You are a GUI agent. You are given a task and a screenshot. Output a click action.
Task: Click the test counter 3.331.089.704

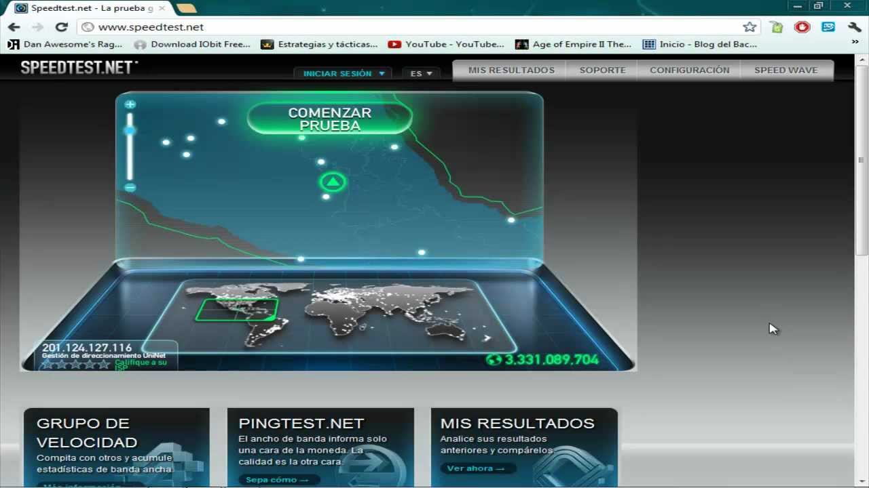pyautogui.click(x=551, y=360)
